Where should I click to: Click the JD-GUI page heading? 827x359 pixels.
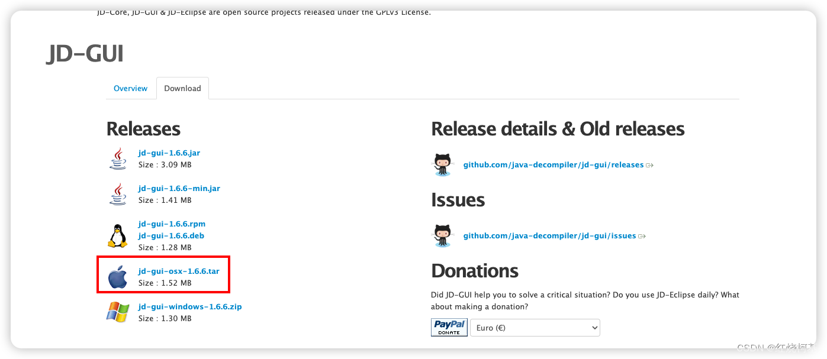click(85, 54)
